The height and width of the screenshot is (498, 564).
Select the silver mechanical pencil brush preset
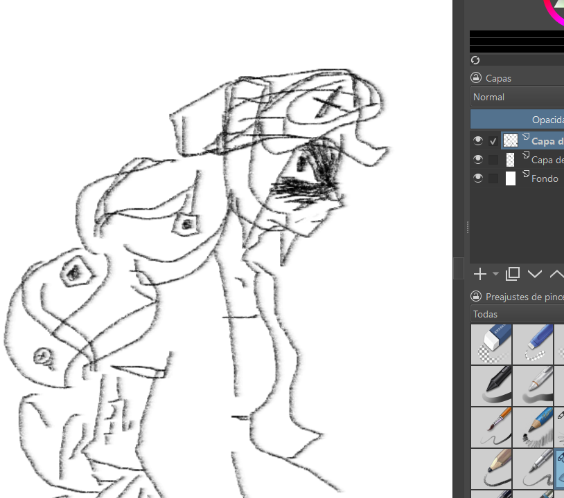[x=533, y=468]
